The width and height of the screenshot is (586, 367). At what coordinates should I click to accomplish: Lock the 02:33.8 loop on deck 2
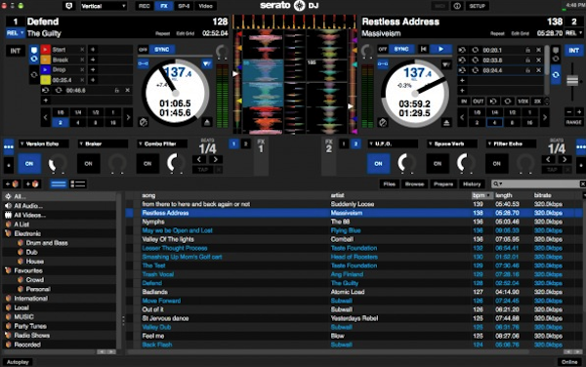click(527, 60)
